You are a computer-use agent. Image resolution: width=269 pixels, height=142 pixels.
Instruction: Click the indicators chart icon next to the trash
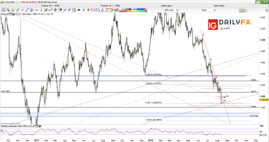(x=51, y=10)
